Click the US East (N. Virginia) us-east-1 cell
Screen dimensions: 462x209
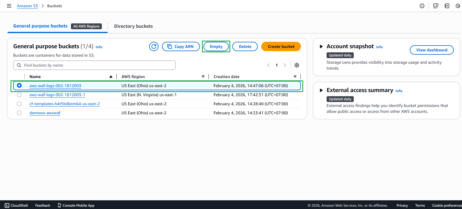pyautogui.click(x=149, y=95)
